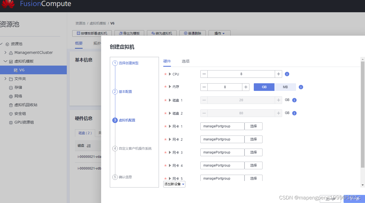Expand the CPU settings row
This screenshot has width=365, height=203.
(x=170, y=74)
